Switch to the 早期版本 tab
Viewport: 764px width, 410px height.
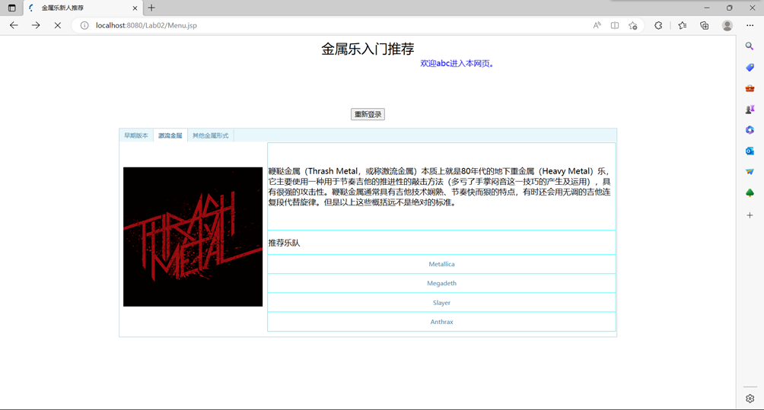[x=136, y=135]
